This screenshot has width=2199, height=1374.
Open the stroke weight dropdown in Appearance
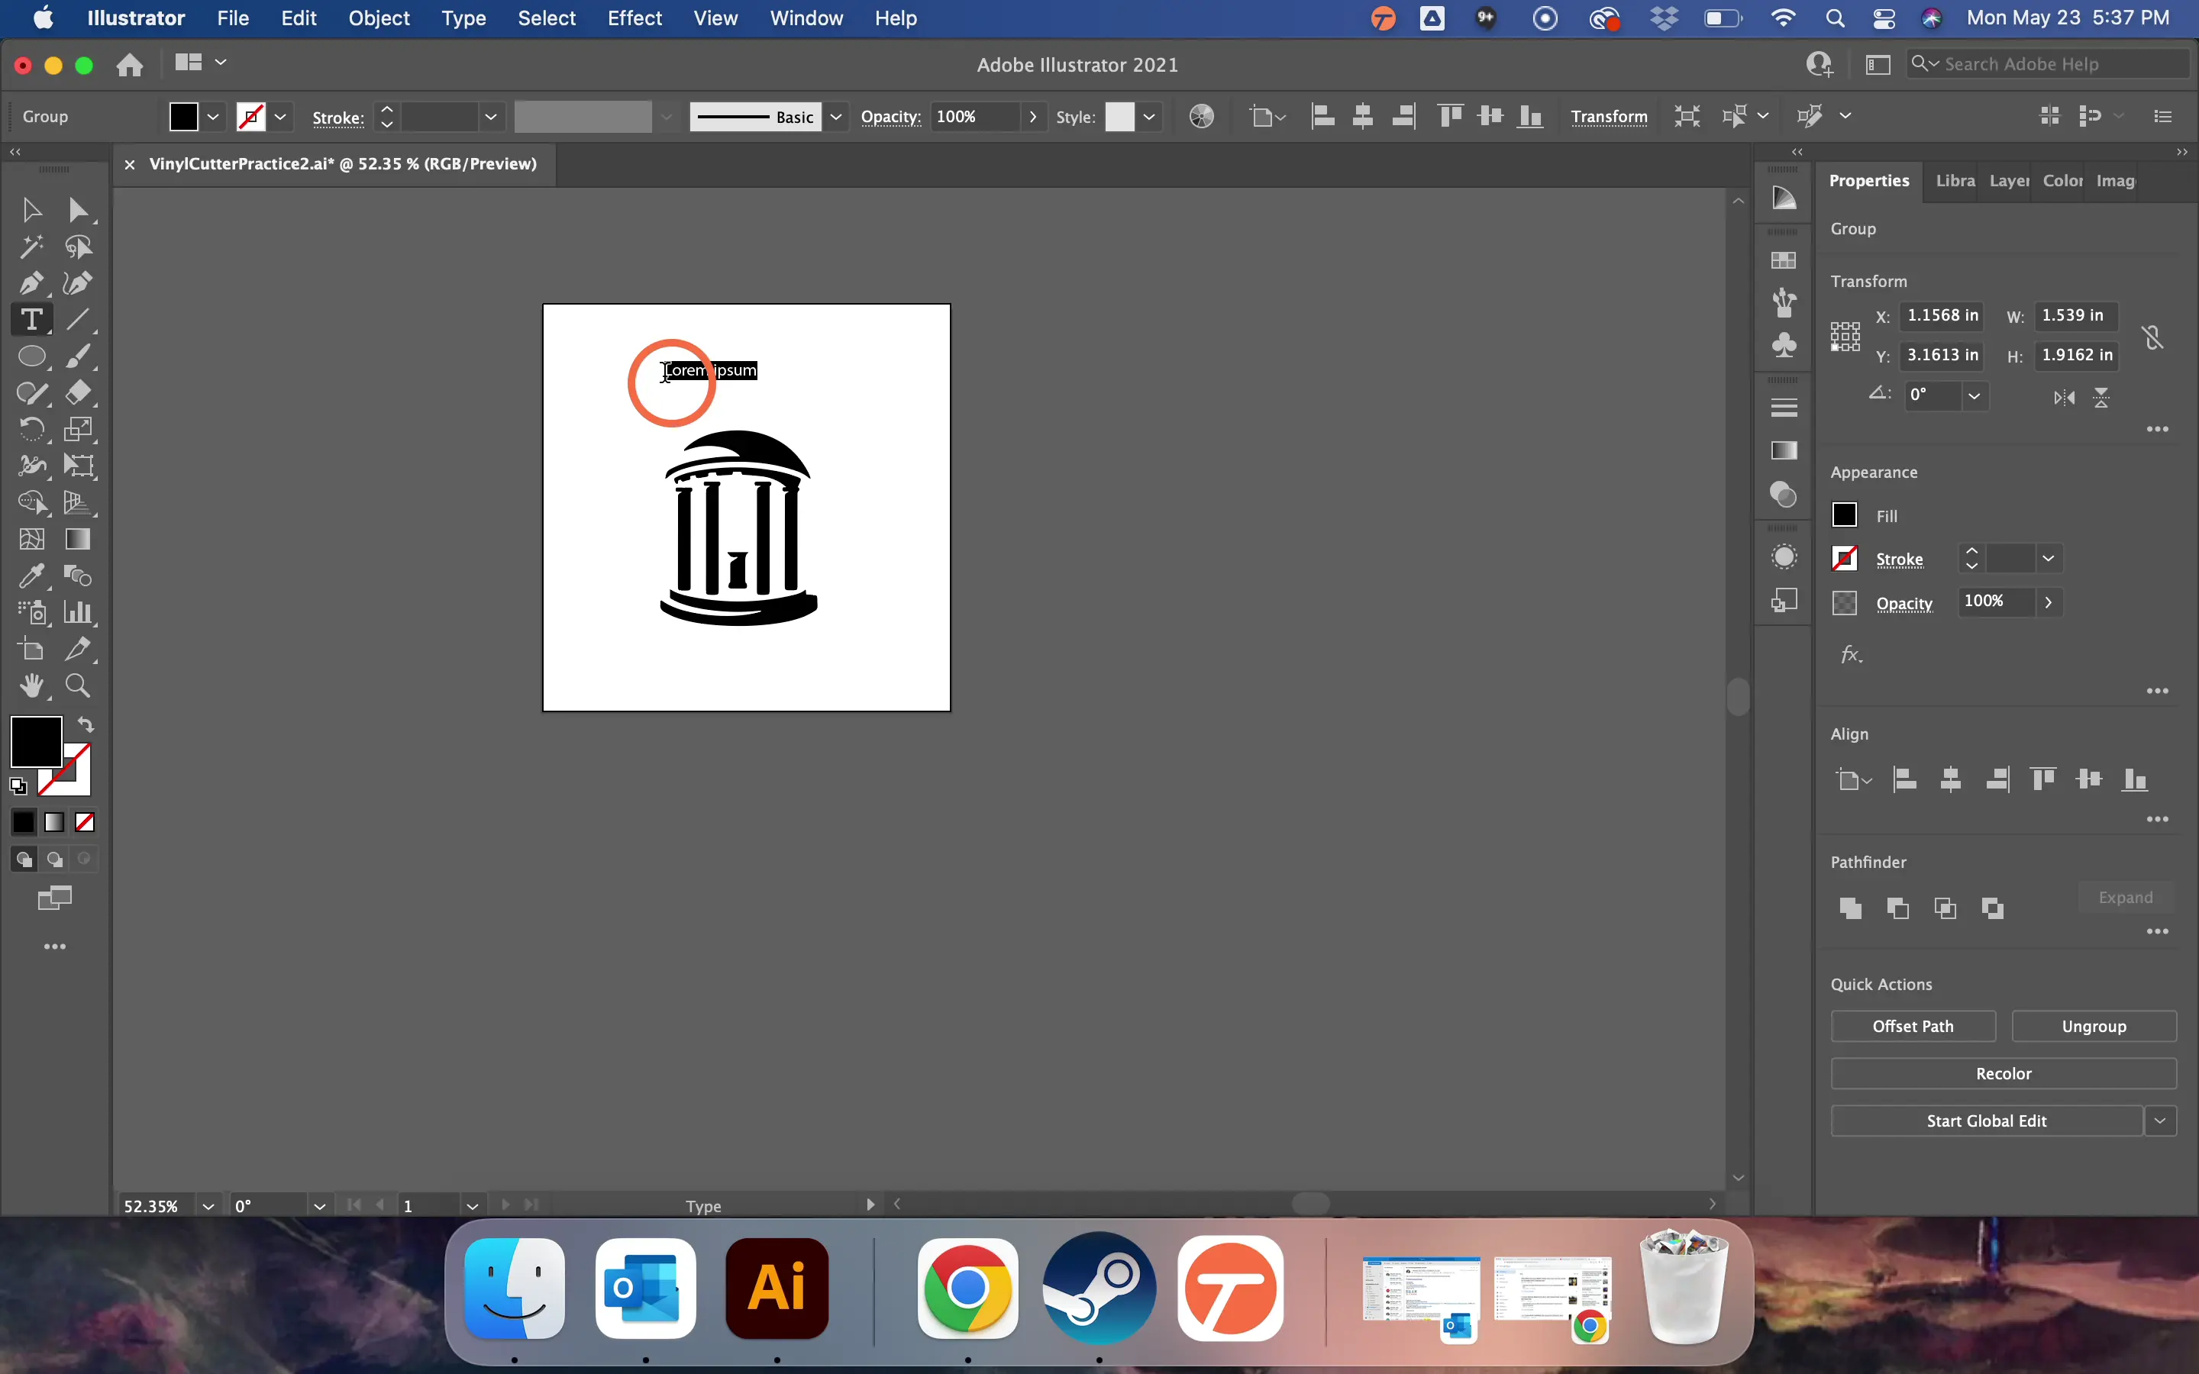tap(2048, 559)
